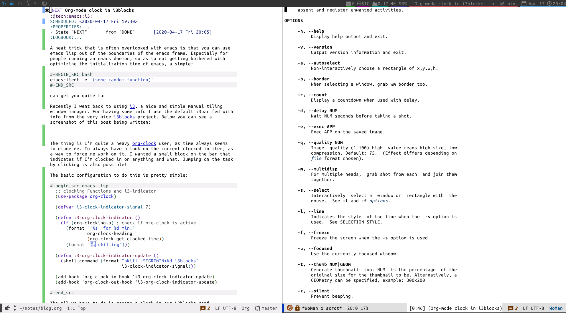Click the volume speaker icon
The width and height of the screenshot is (566, 318).
(x=393, y=4)
